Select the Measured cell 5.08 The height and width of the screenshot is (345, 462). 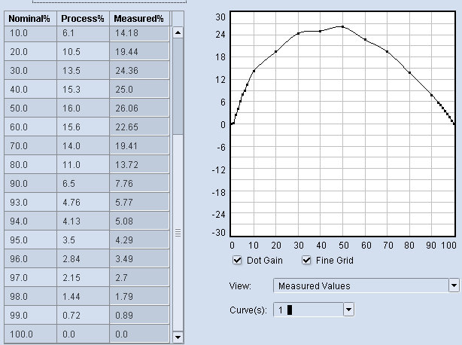(x=140, y=221)
